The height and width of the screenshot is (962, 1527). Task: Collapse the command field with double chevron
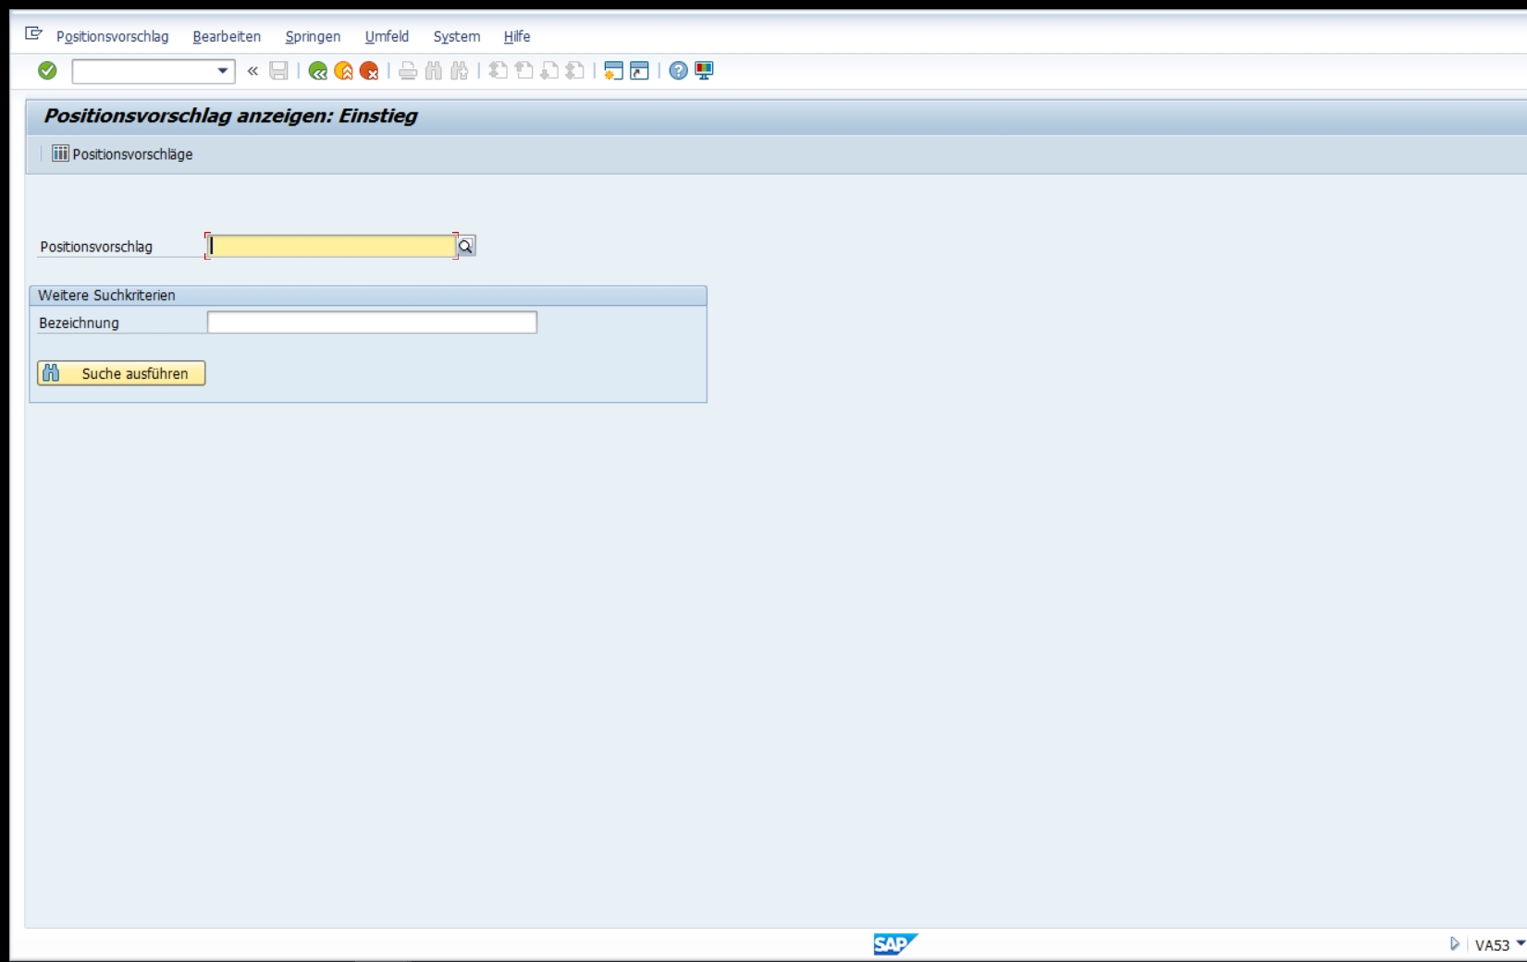252,70
